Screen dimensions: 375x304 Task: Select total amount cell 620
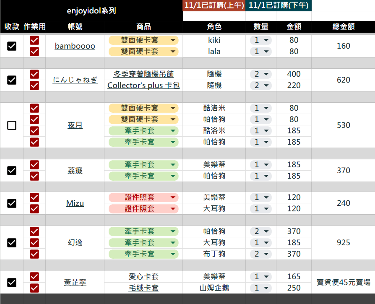tap(343, 80)
